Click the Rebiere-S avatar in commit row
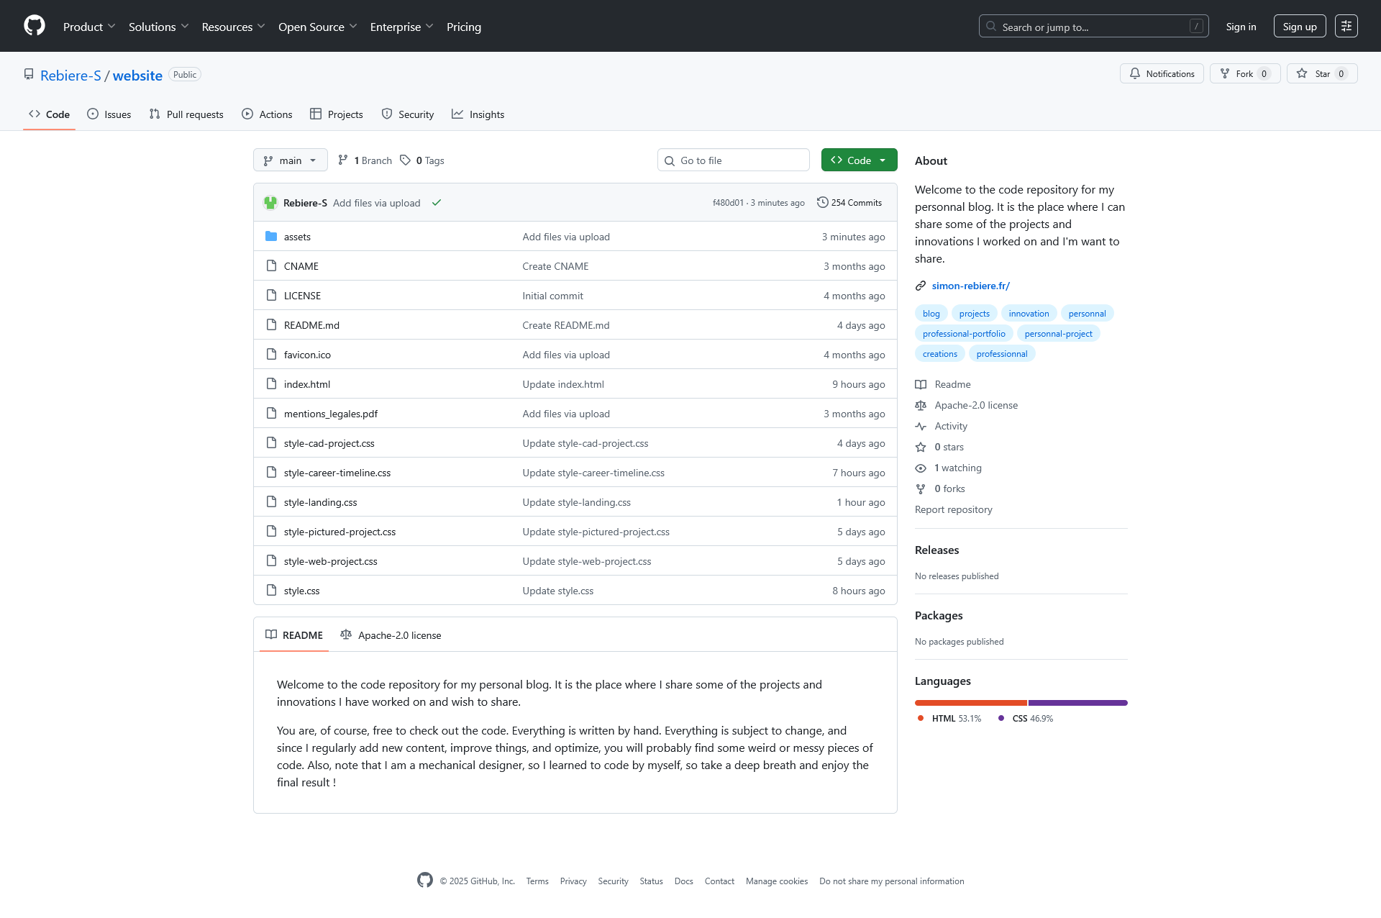 (270, 203)
